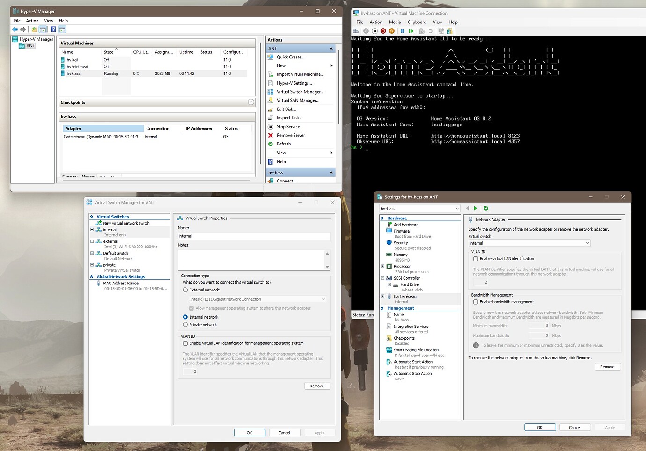The width and height of the screenshot is (646, 451).
Task: Click Apply in Virtual Switch Manager
Action: tap(319, 432)
